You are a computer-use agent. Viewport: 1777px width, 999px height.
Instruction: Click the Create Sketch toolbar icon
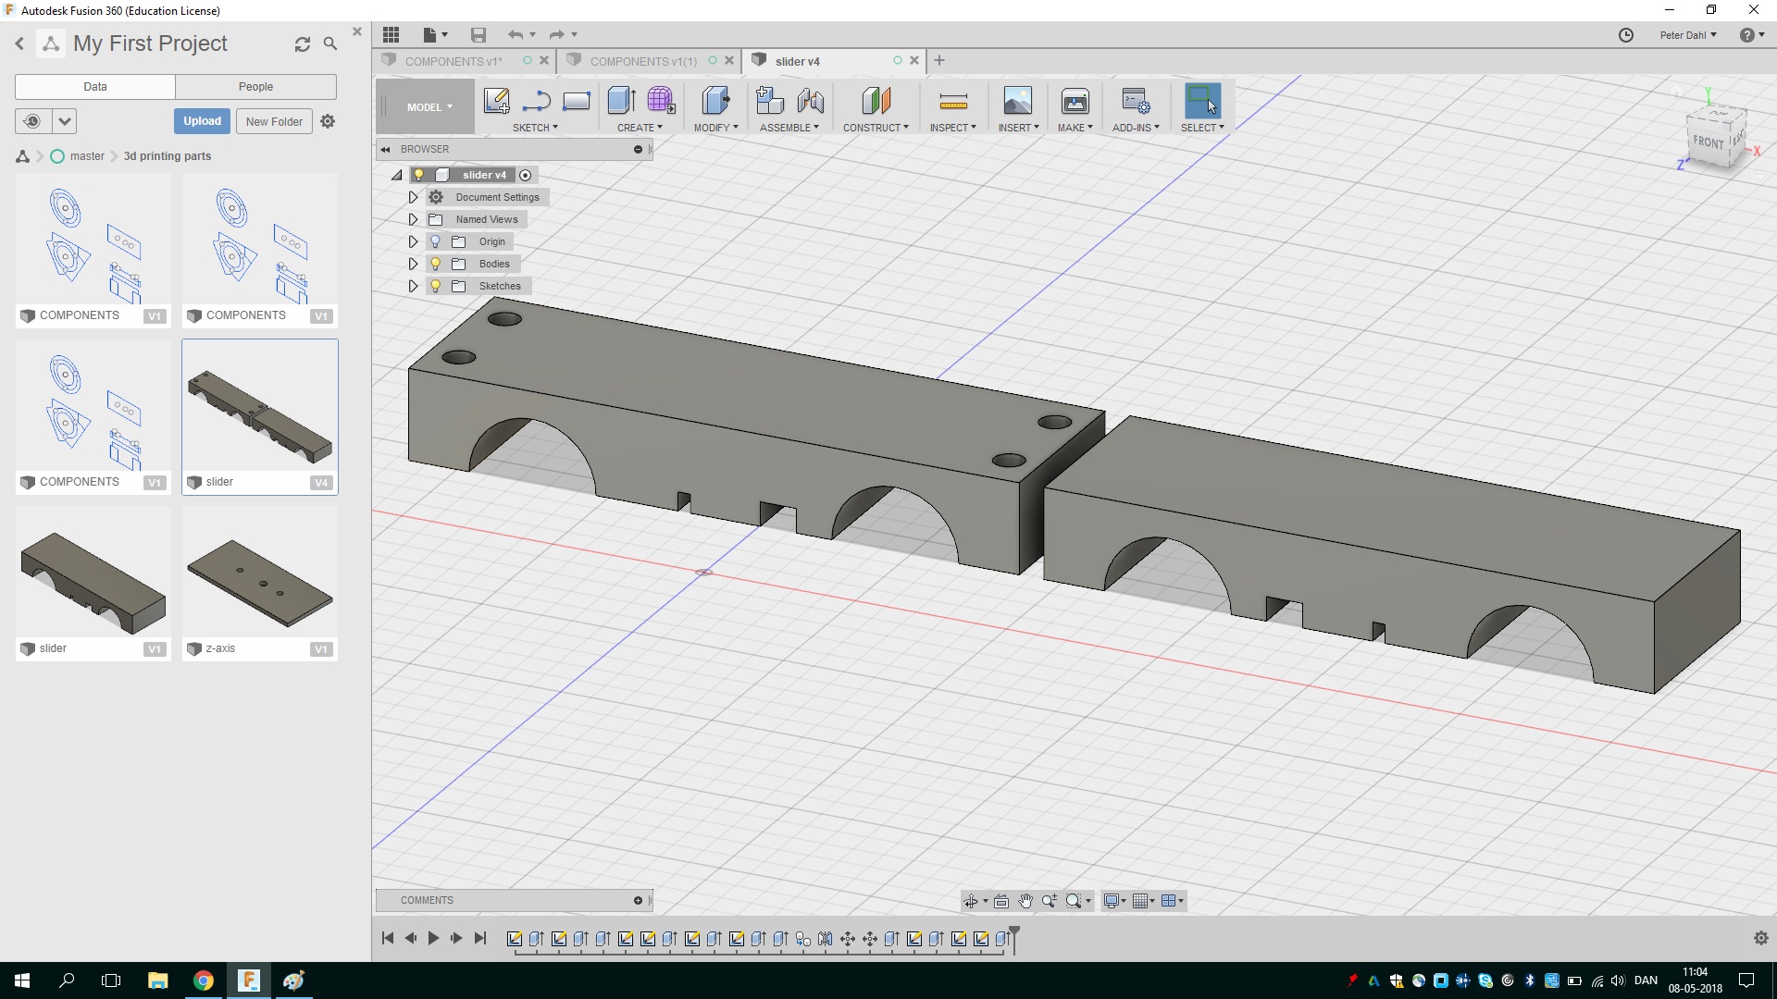(496, 101)
